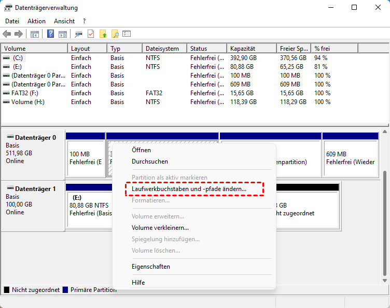
Task: Click the FAT32 file system cell
Action: 154,93
